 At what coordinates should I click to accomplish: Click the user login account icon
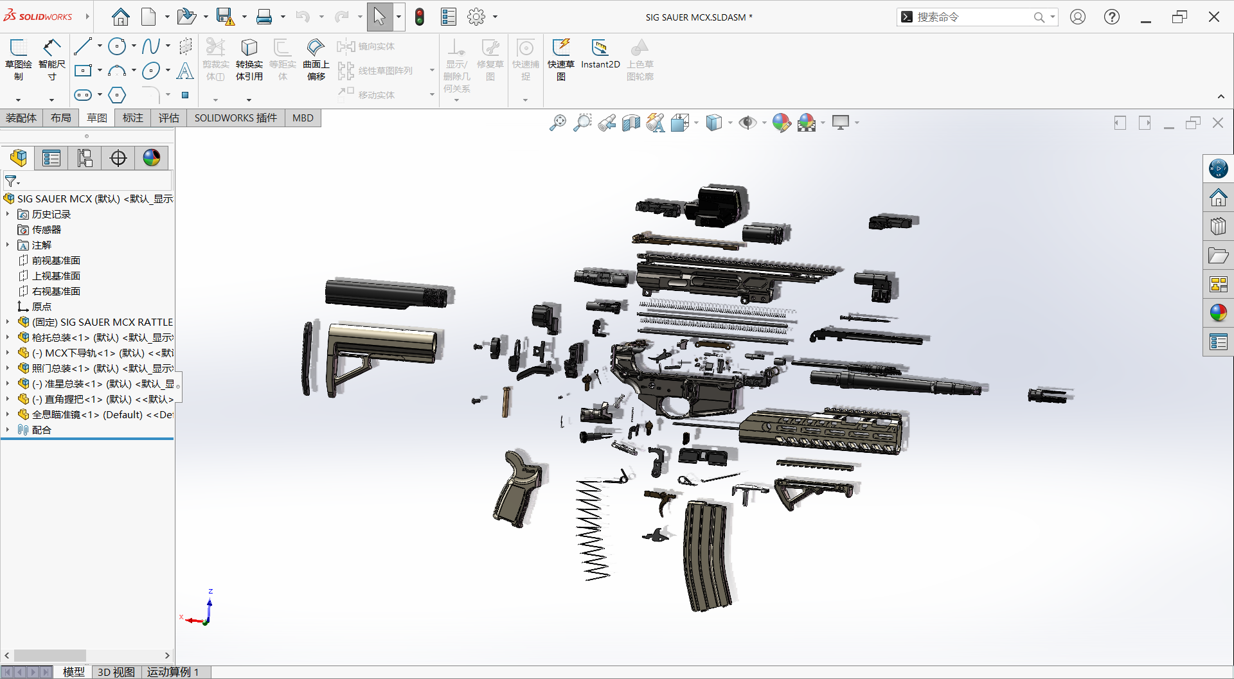point(1078,17)
